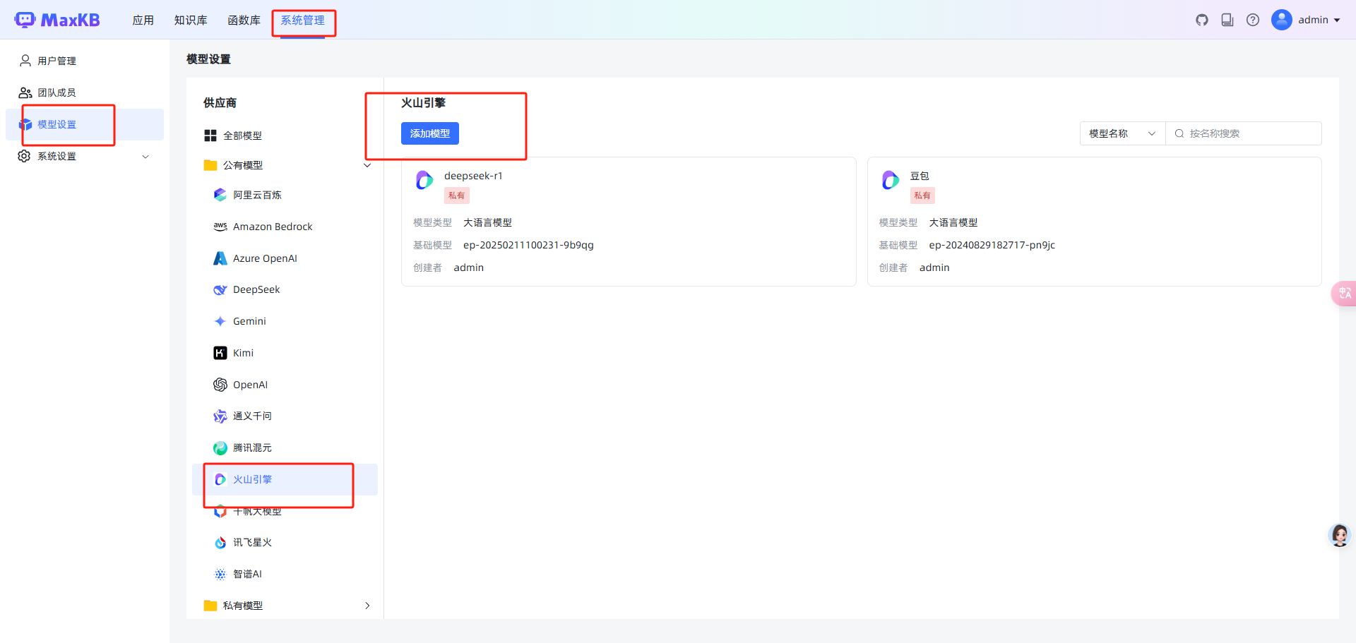
Task: Click the Amazon Bedrock aws icon
Action: pos(220,227)
